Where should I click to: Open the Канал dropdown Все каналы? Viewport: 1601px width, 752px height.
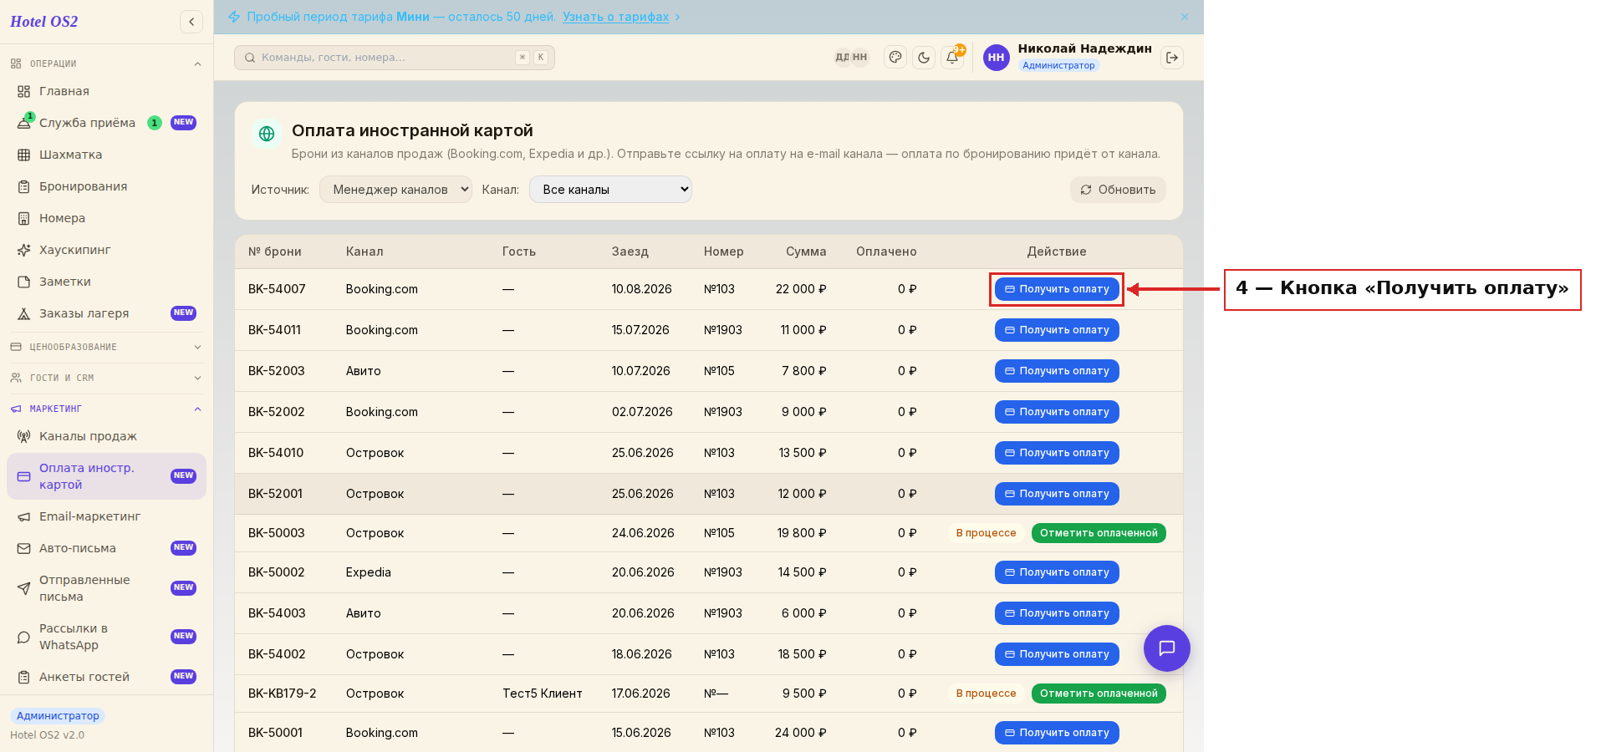(610, 190)
